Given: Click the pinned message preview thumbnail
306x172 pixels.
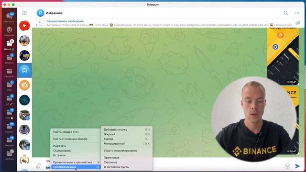Looking at the screenshot, I should coord(42,23).
